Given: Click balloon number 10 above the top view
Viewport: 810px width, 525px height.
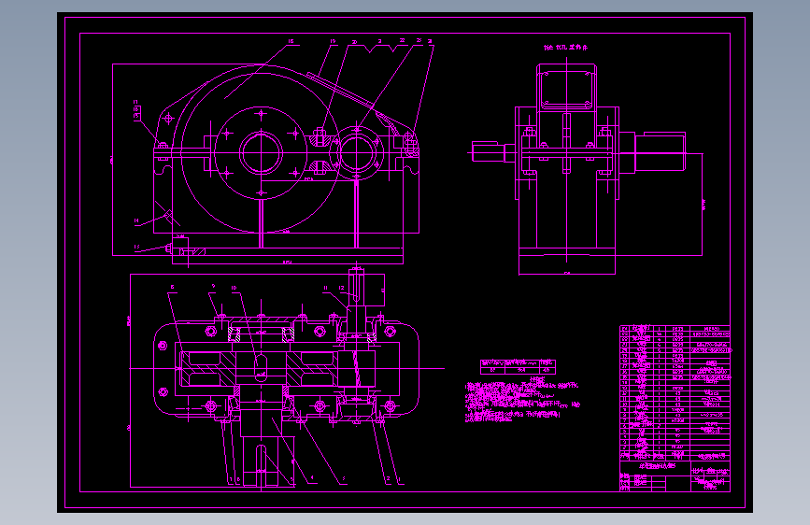Looking at the screenshot, I should click(x=234, y=289).
